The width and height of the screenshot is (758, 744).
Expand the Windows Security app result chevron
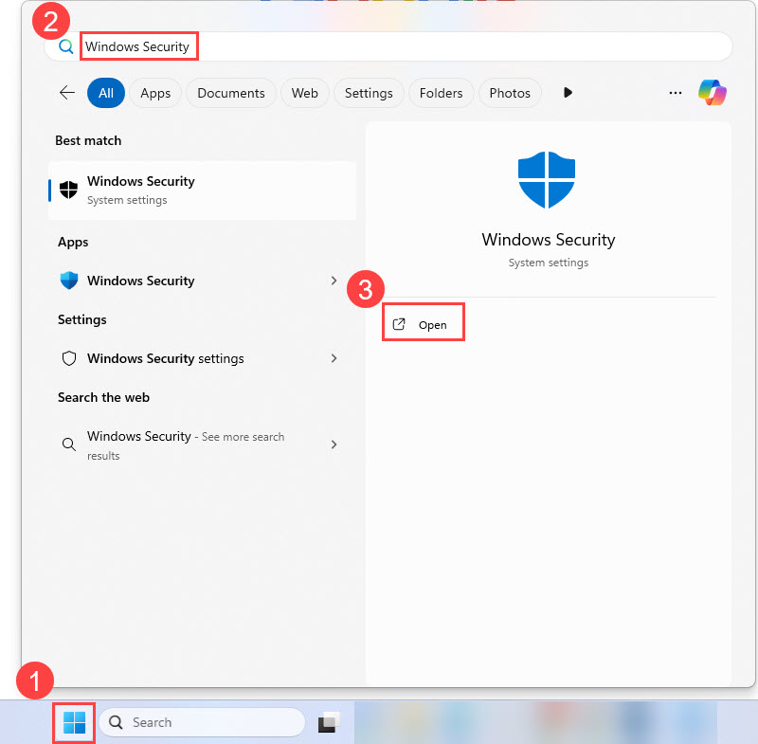point(334,281)
